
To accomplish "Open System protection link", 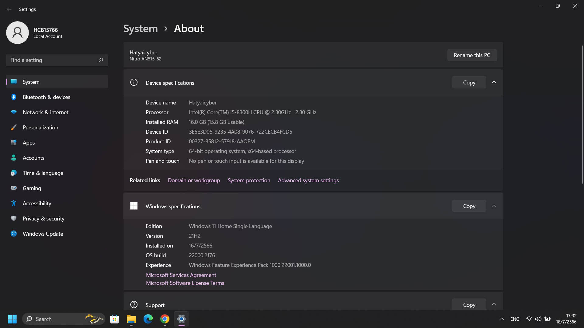I will [249, 180].
